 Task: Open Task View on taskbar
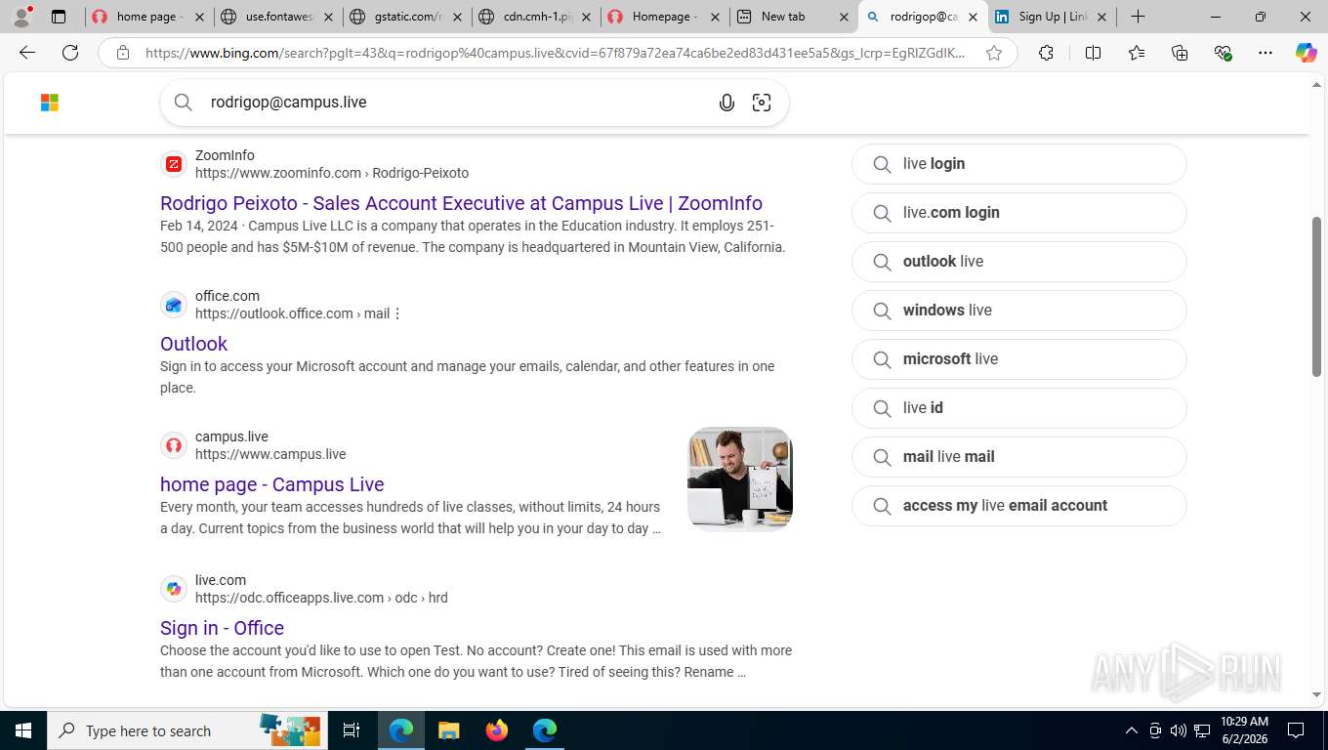(352, 730)
